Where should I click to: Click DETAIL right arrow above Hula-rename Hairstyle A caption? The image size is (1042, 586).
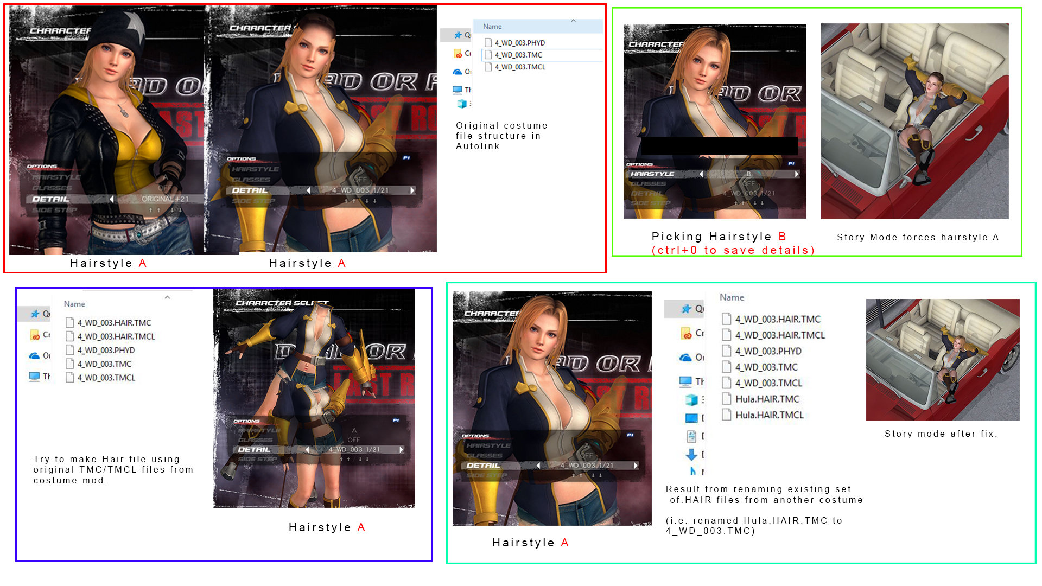[x=636, y=466]
